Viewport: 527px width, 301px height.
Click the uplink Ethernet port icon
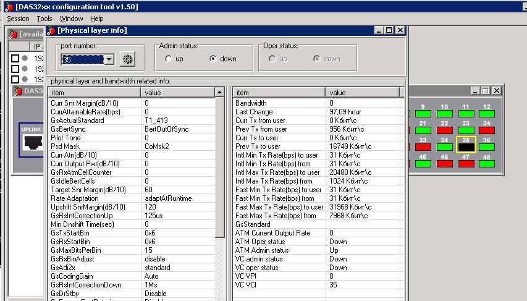(x=32, y=141)
